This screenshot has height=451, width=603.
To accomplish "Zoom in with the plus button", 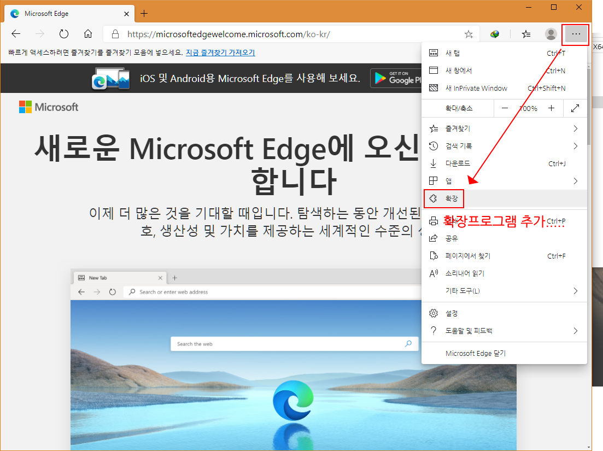I will 552,108.
